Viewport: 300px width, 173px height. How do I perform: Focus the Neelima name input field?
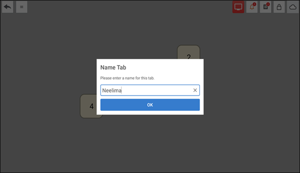pos(150,90)
